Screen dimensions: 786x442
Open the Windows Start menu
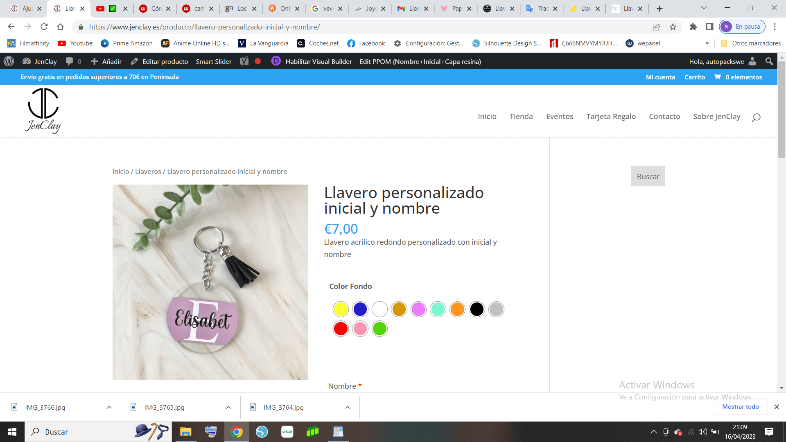point(12,432)
